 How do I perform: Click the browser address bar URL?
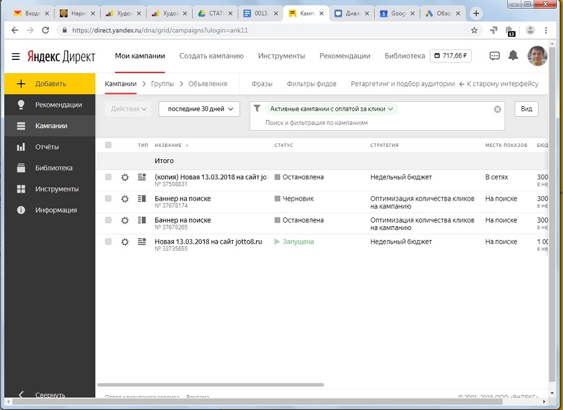(x=160, y=31)
